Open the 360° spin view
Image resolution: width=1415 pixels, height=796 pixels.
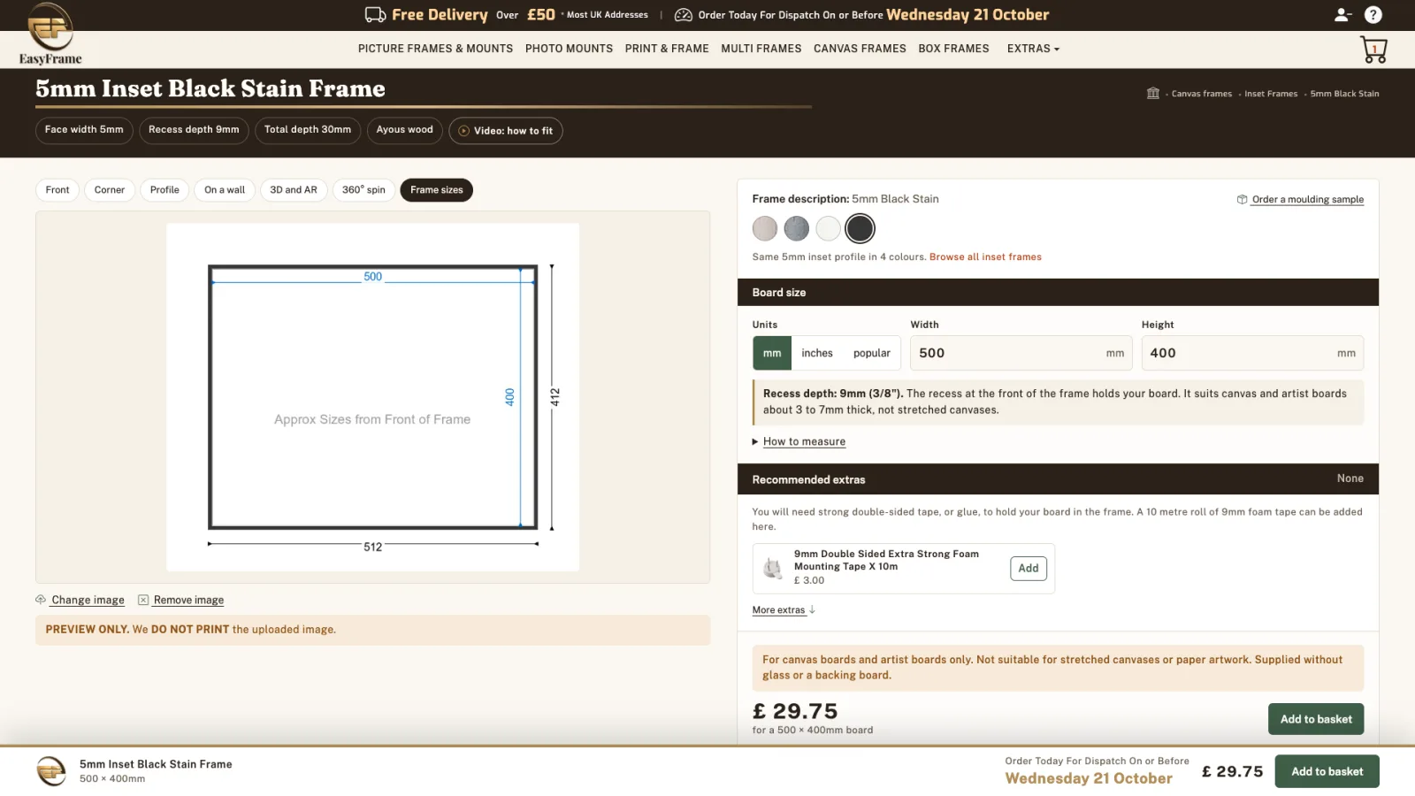point(363,190)
